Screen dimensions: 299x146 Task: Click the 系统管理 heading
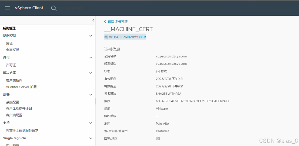pos(9,28)
